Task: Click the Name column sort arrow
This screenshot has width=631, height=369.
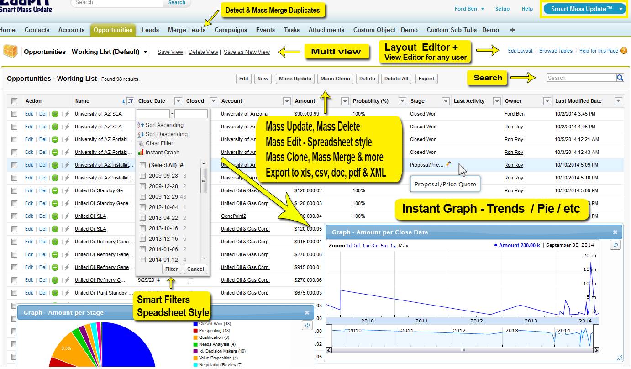Action: (124, 101)
